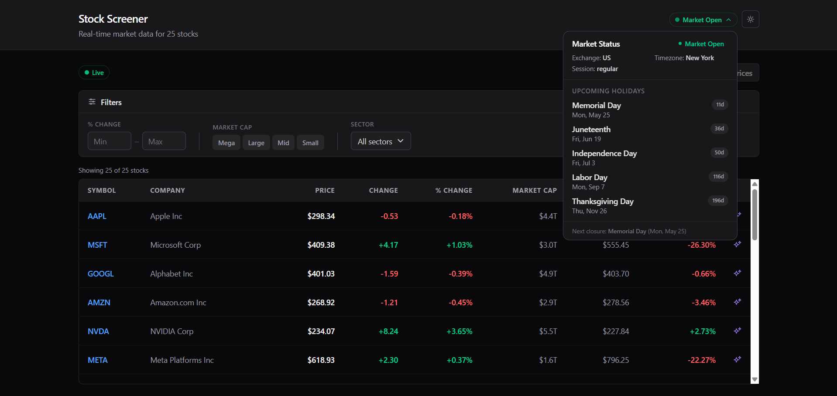837x396 pixels.
Task: Click the +3.65% change cell
Action: point(459,331)
